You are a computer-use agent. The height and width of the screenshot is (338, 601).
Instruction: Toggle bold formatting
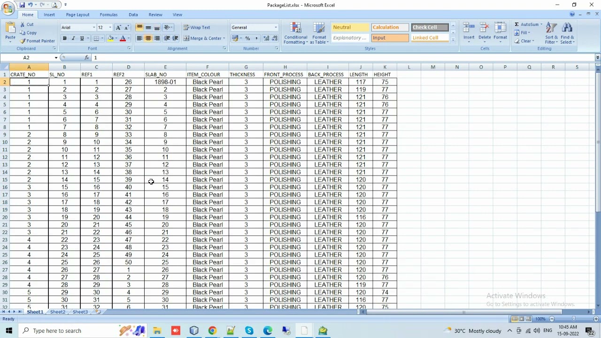tap(64, 38)
